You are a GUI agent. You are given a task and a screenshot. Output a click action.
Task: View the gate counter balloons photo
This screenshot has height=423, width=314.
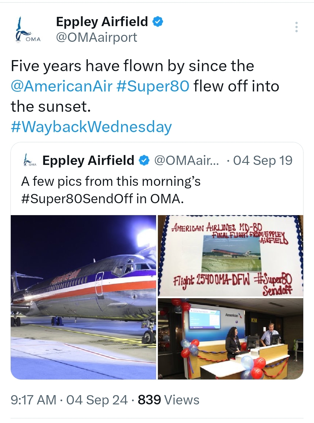[x=230, y=339]
